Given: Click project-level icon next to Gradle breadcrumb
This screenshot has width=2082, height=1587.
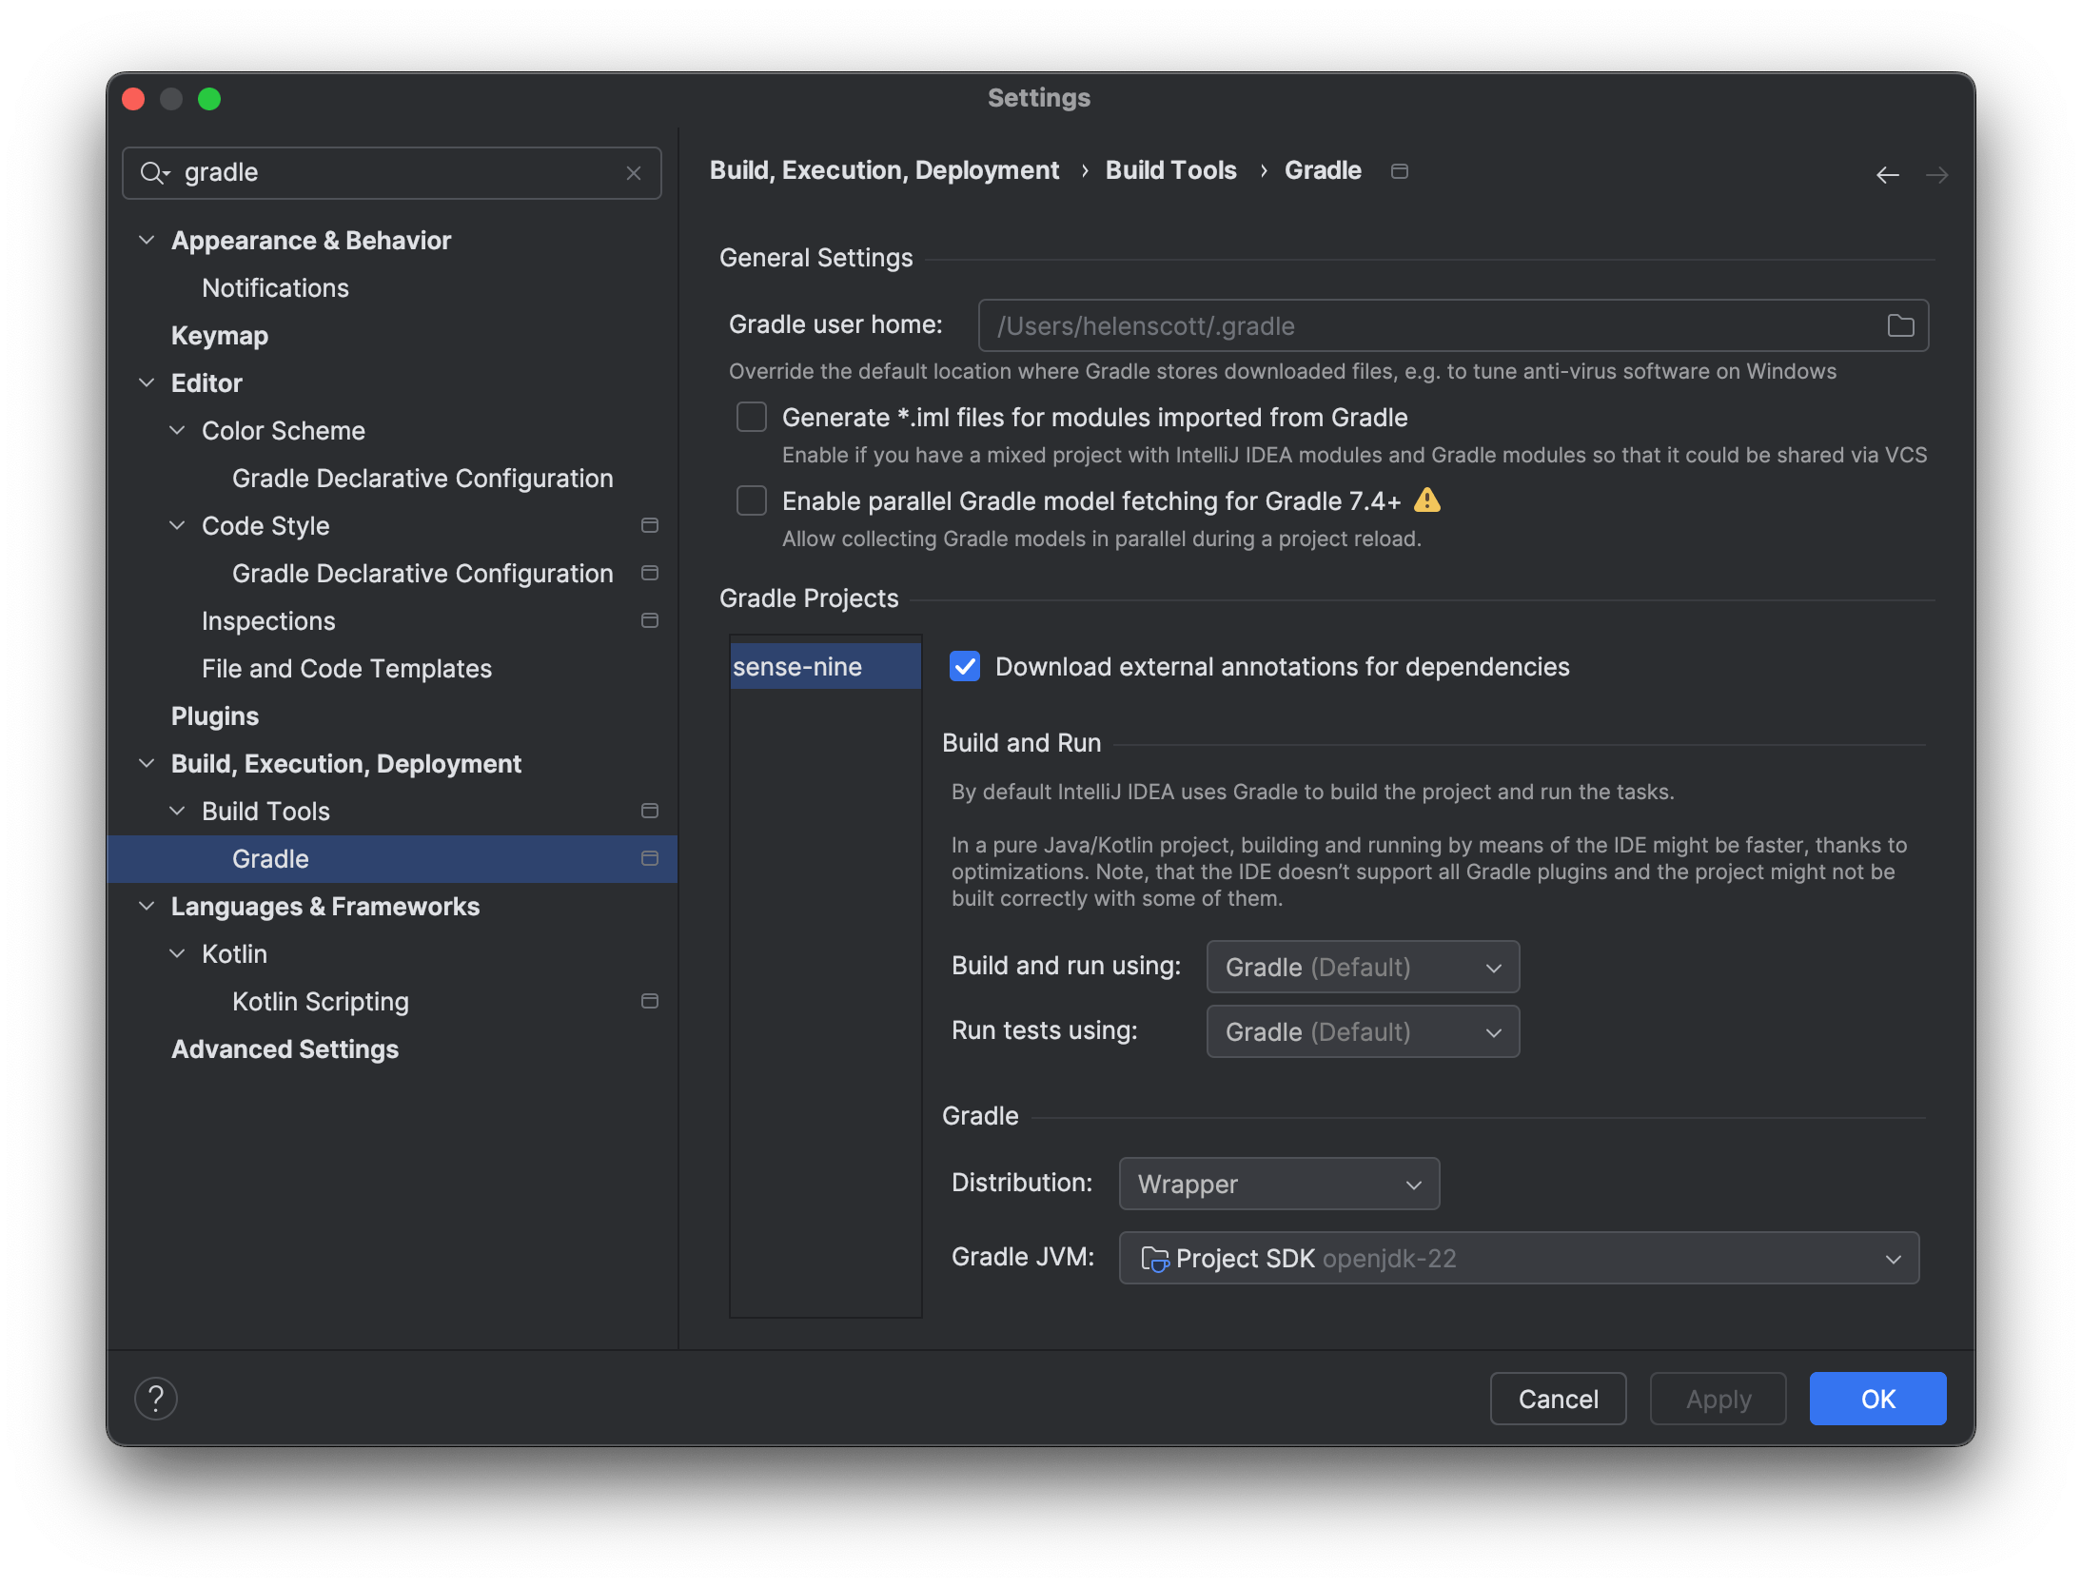Looking at the screenshot, I should coord(1399,171).
